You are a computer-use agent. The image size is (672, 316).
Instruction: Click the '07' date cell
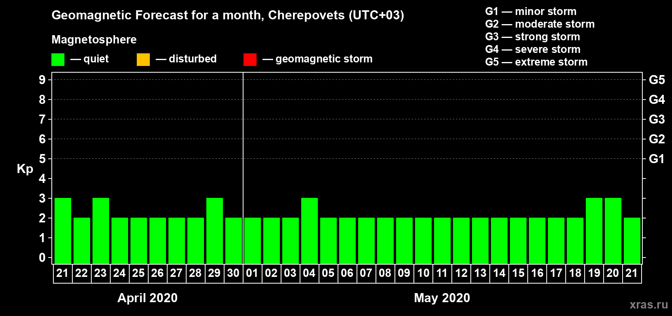pyautogui.click(x=366, y=273)
